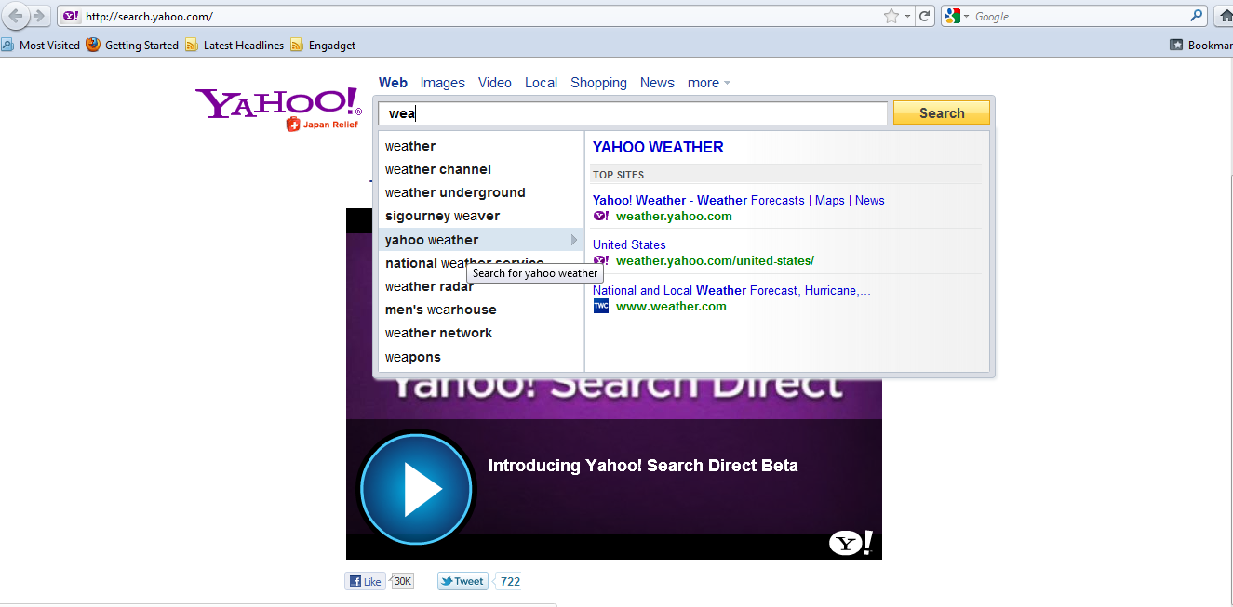Click the Yahoo! logo
Screen dimensions: 1233x607
(x=278, y=103)
